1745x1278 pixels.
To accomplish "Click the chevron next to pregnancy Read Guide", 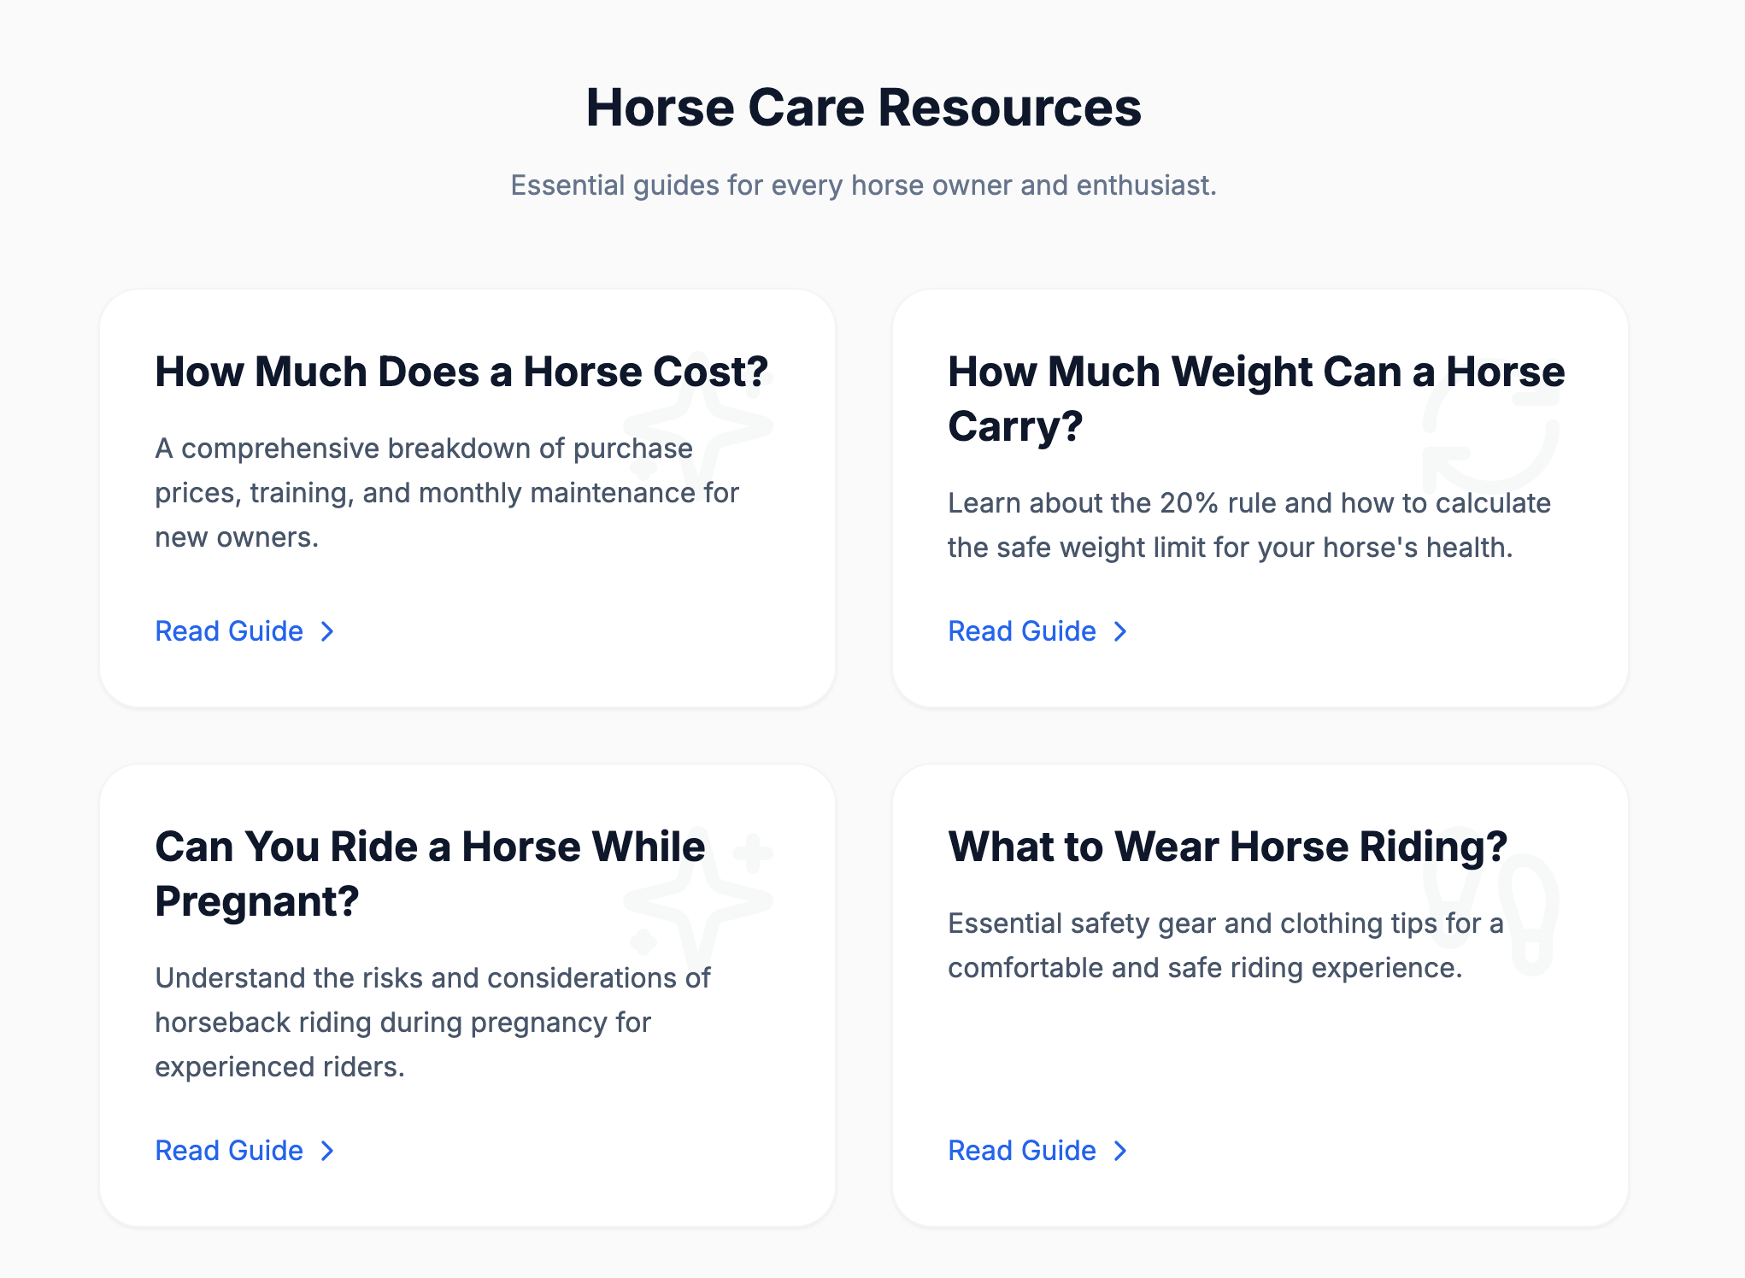I will pos(327,1151).
